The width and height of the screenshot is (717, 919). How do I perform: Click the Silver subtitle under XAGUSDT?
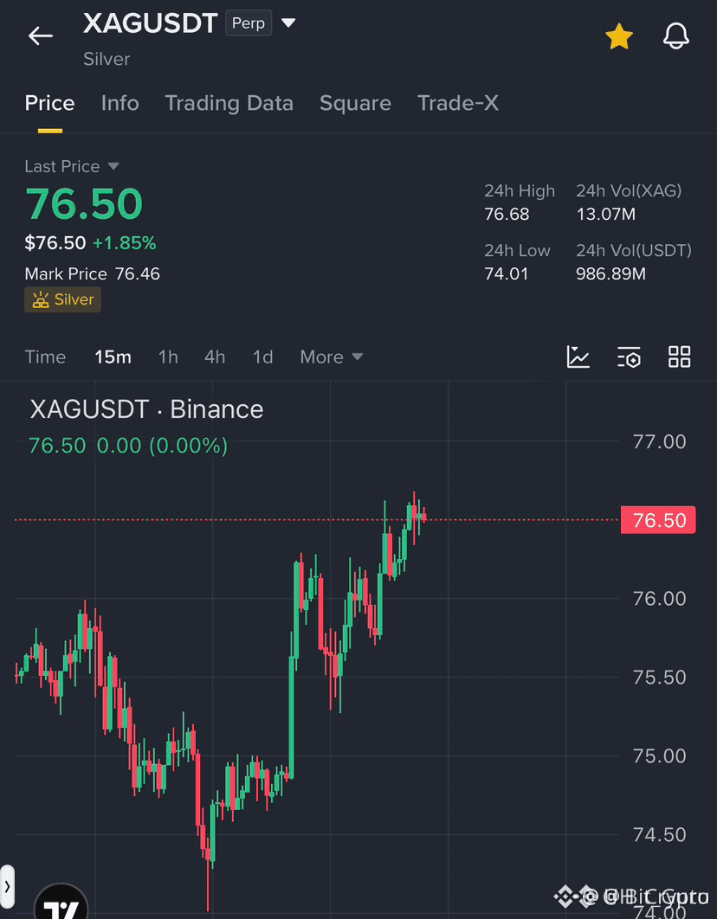click(107, 59)
